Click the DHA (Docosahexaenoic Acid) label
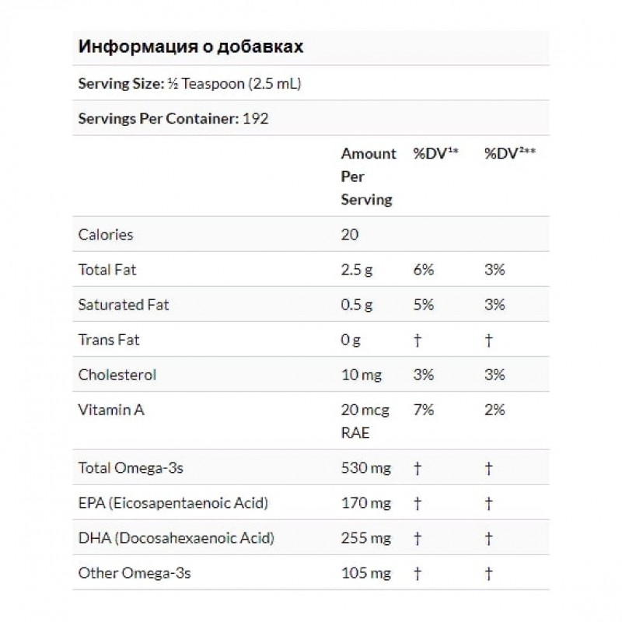Image resolution: width=622 pixels, height=622 pixels. click(176, 538)
